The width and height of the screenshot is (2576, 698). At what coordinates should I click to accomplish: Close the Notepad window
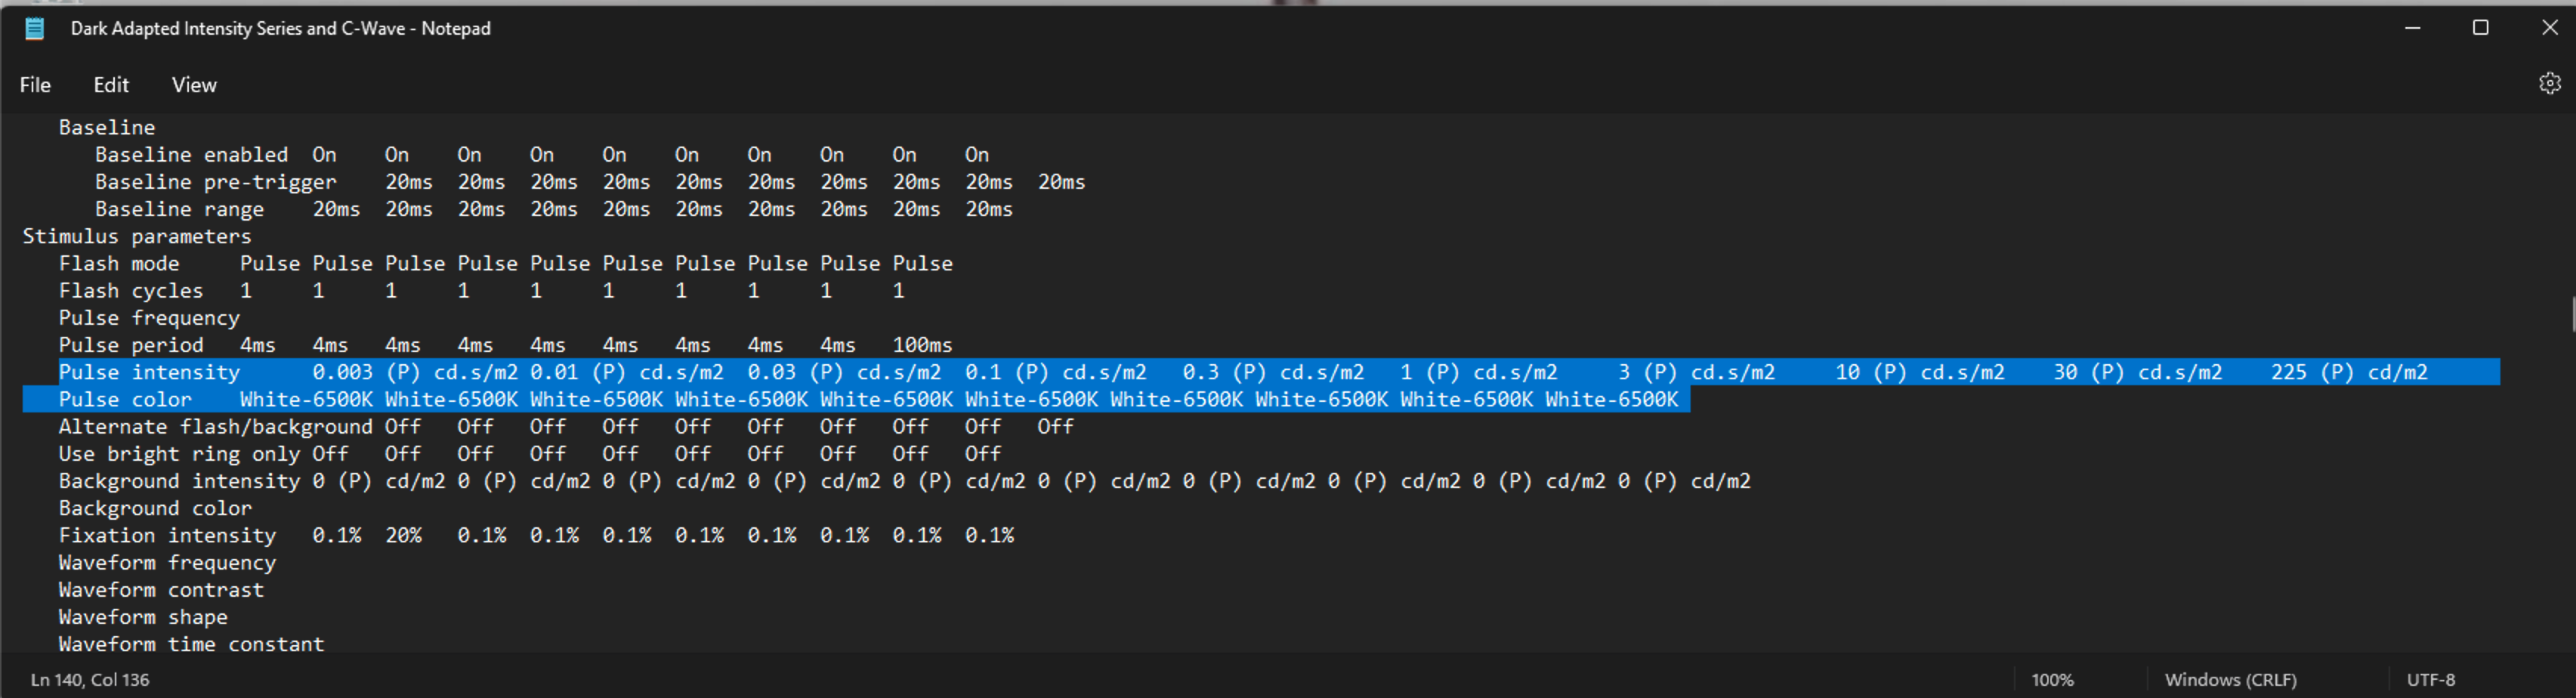[2549, 28]
